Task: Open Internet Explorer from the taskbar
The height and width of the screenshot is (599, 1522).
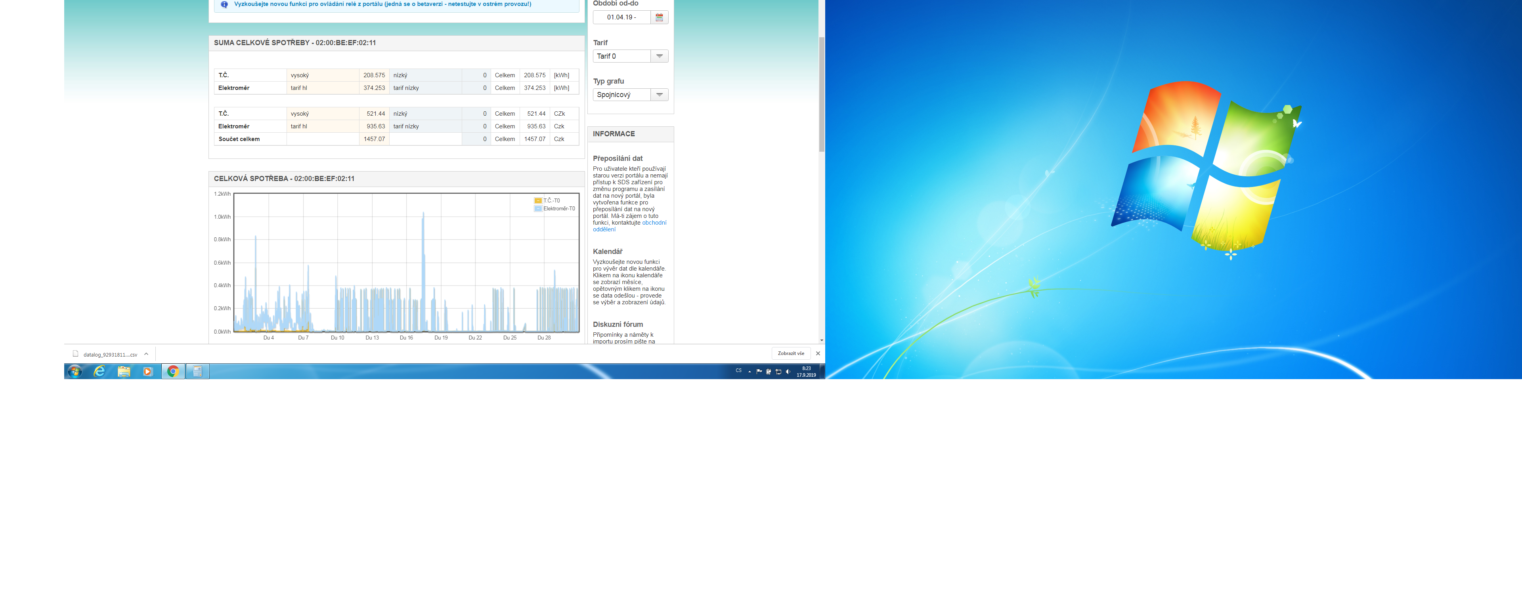Action: click(x=99, y=371)
